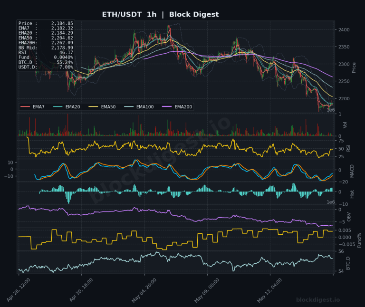The height and width of the screenshot is (307, 365).
Task: Click the 'EMA20' label in the legend
Action: tap(73, 107)
